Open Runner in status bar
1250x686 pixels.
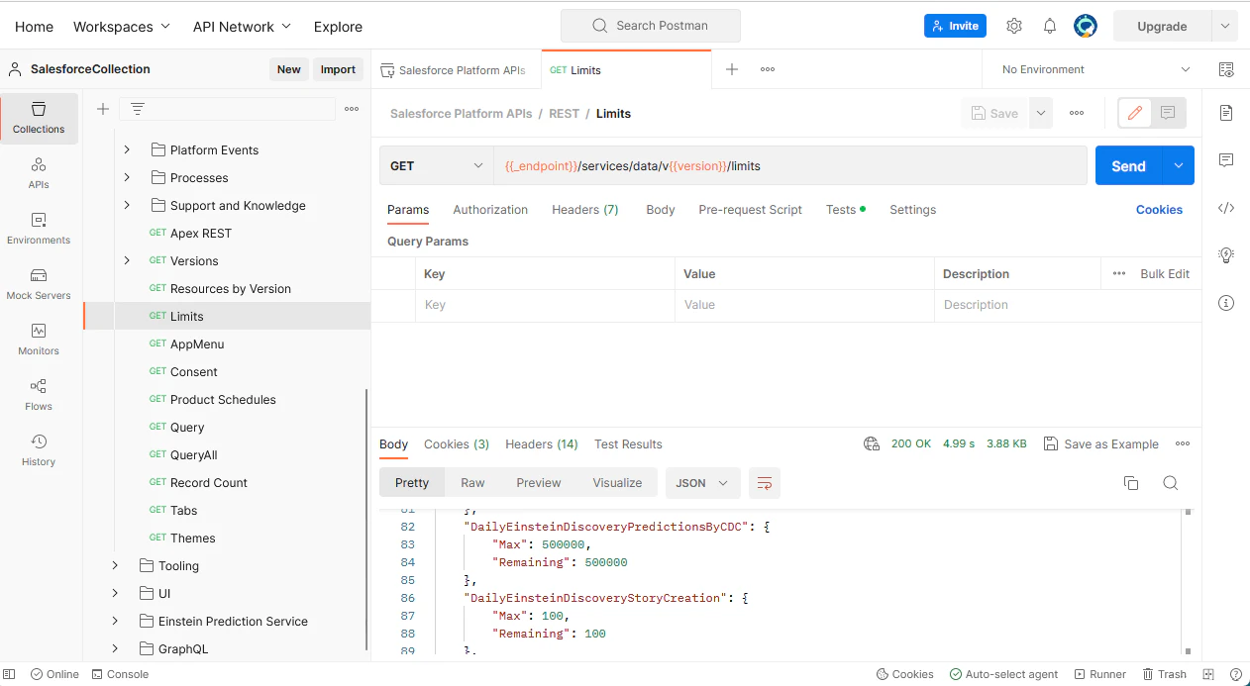1099,674
